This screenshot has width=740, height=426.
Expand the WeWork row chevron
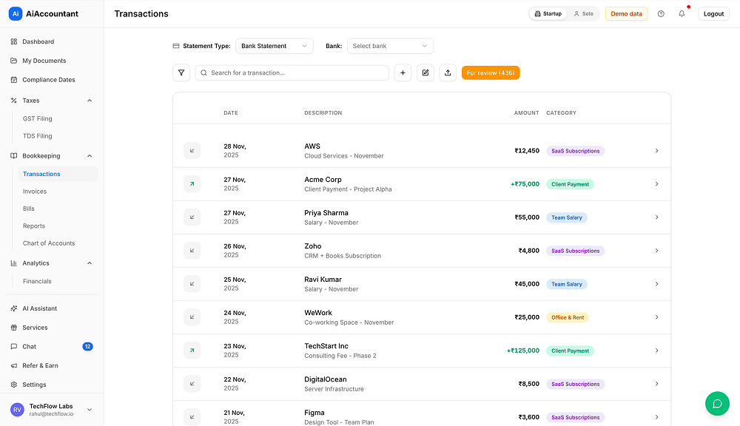tap(656, 317)
